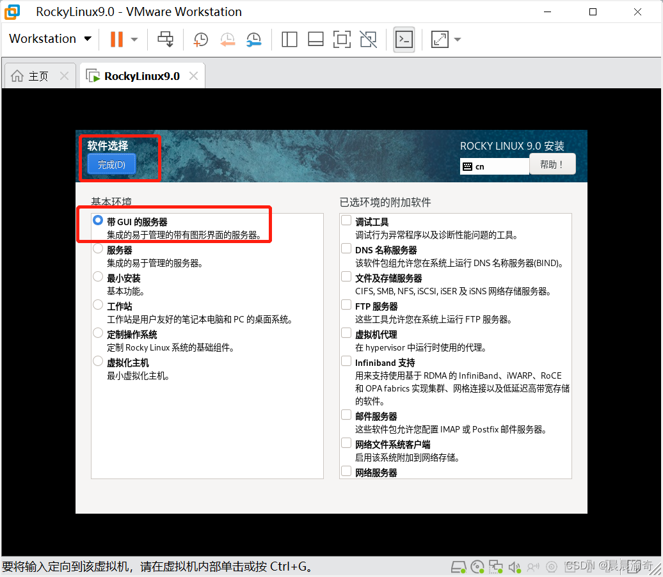Check the 网络服务器 add-on
The height and width of the screenshot is (577, 663).
346,471
